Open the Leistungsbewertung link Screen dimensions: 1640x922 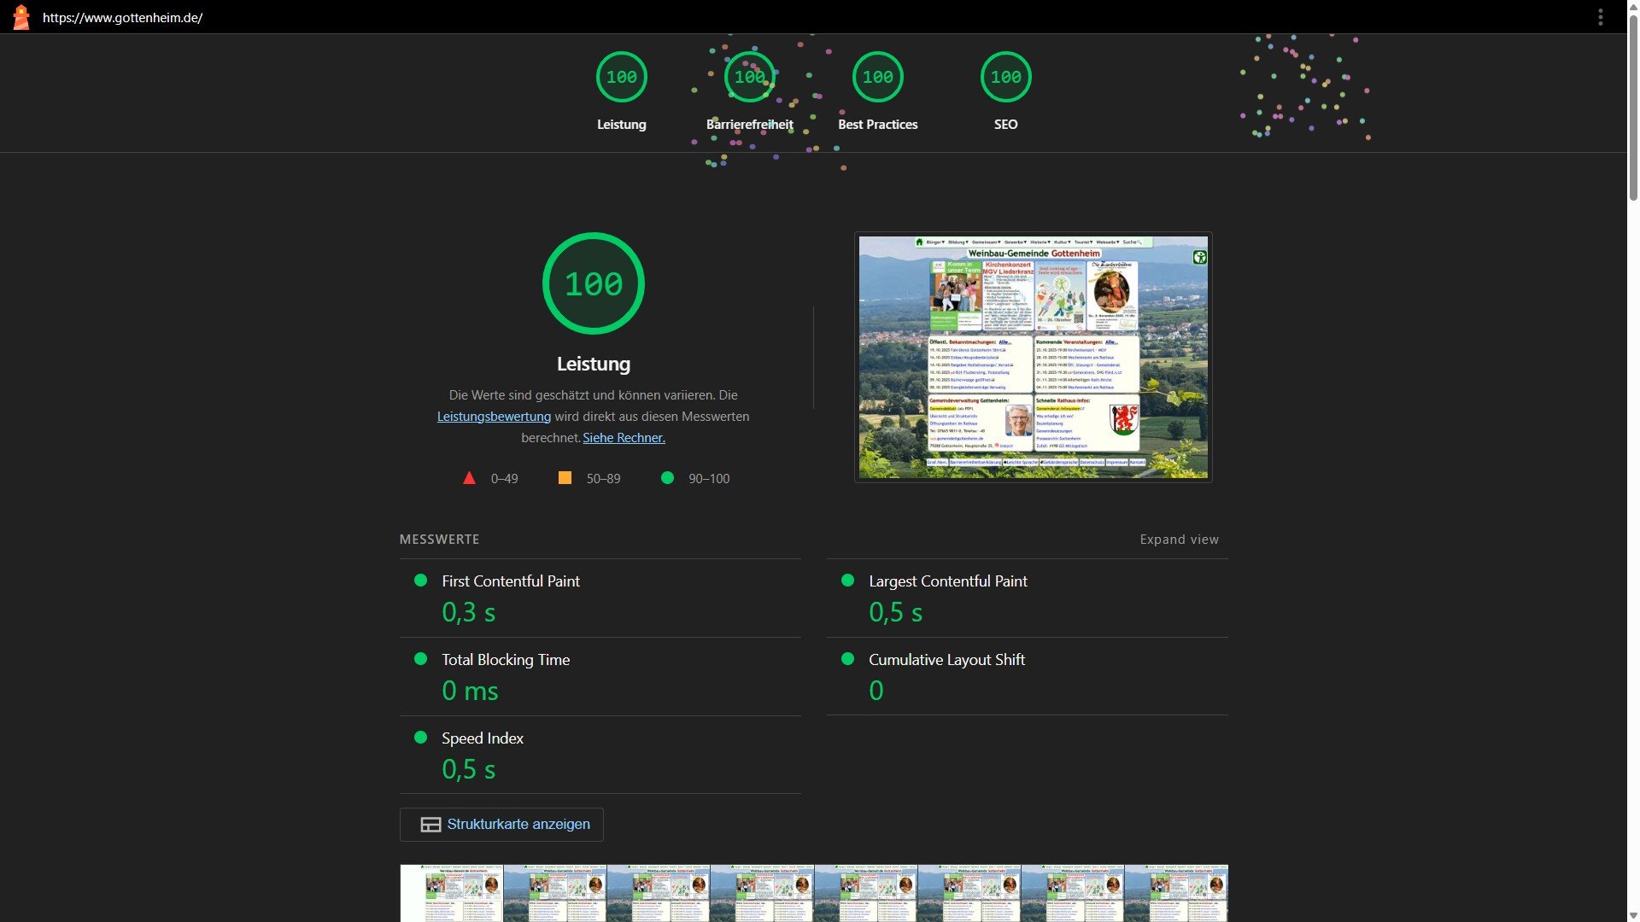coord(494,417)
